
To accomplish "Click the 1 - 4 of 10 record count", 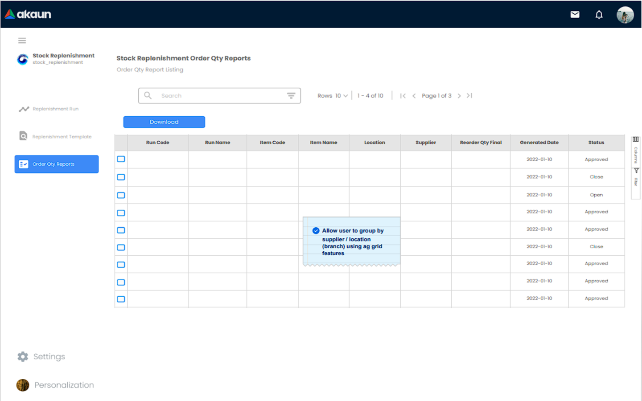I will click(370, 96).
